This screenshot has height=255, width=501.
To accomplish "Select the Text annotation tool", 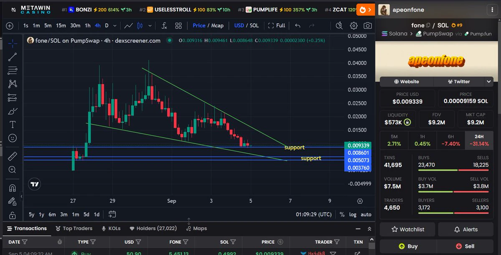I will coord(13,125).
